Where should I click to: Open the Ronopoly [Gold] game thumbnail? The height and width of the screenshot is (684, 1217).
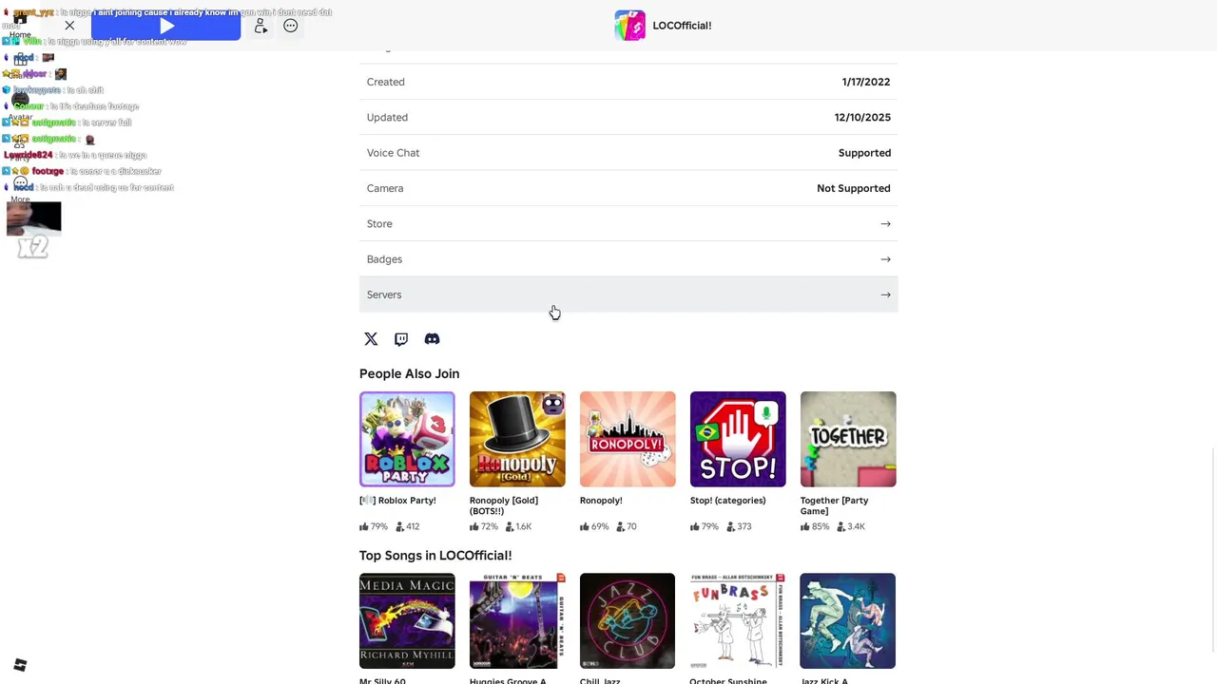tap(517, 439)
